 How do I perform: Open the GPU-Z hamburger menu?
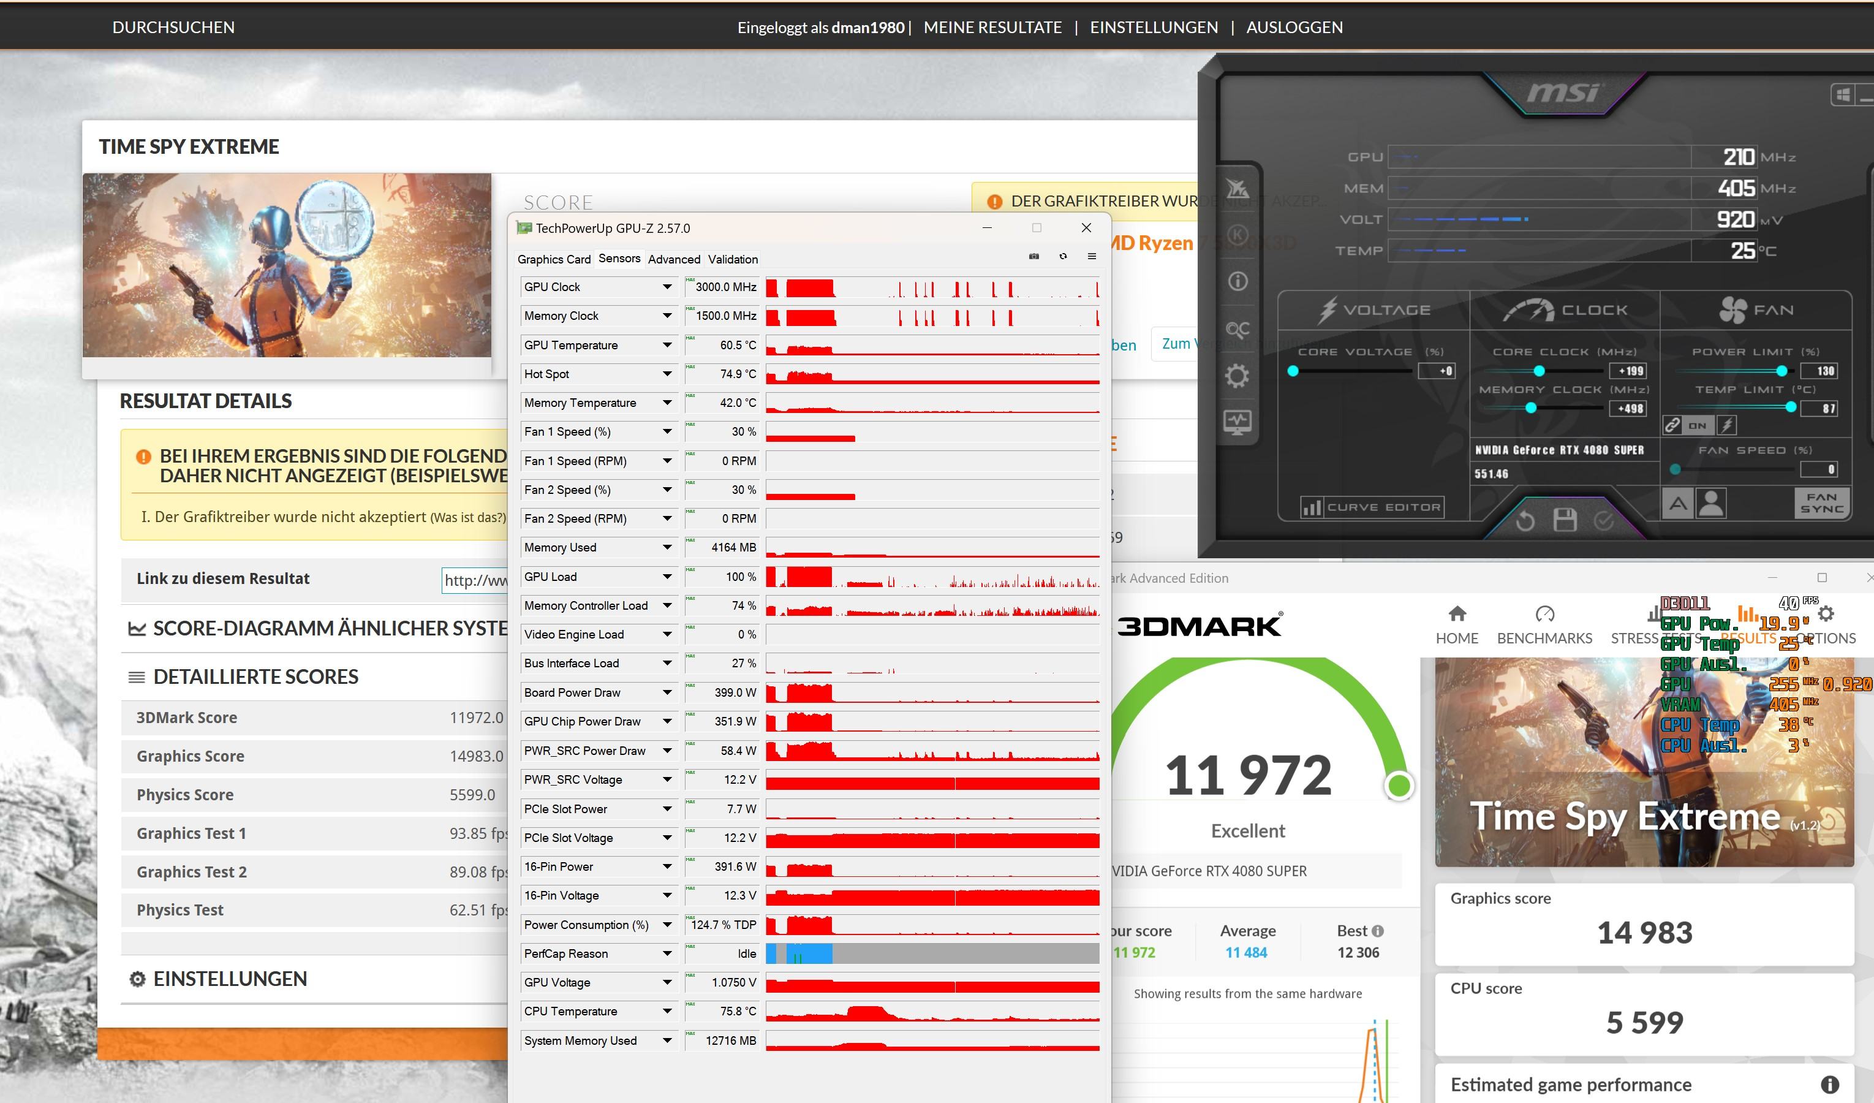coord(1092,256)
